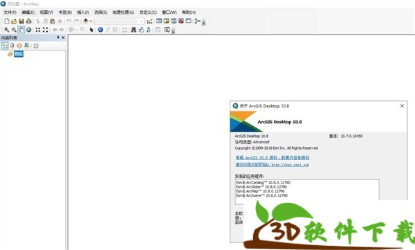Open the ArcGIS 10.8 copyright link
Screen dimensions: 415x250
pos(273,157)
